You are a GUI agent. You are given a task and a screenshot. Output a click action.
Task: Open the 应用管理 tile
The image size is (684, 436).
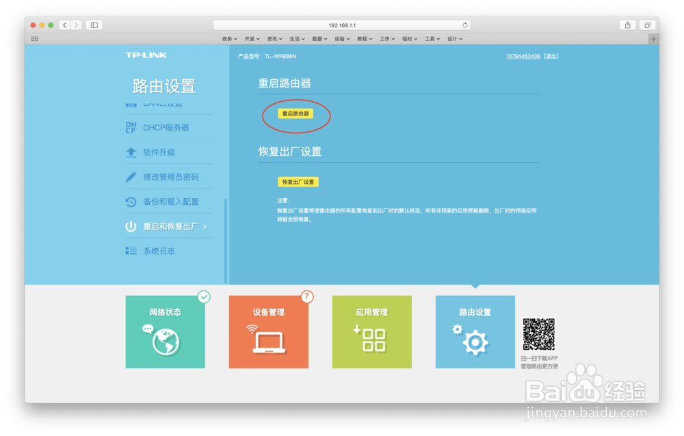[x=371, y=332]
